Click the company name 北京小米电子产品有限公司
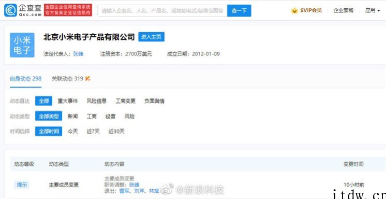 89,37
